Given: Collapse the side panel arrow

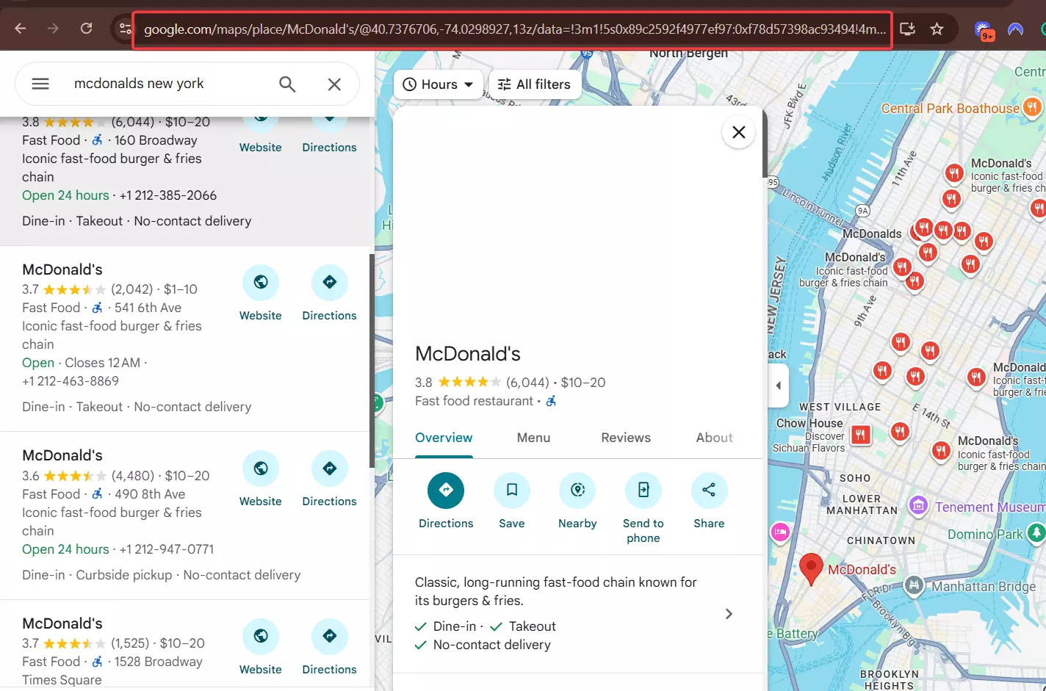Looking at the screenshot, I should (778, 386).
